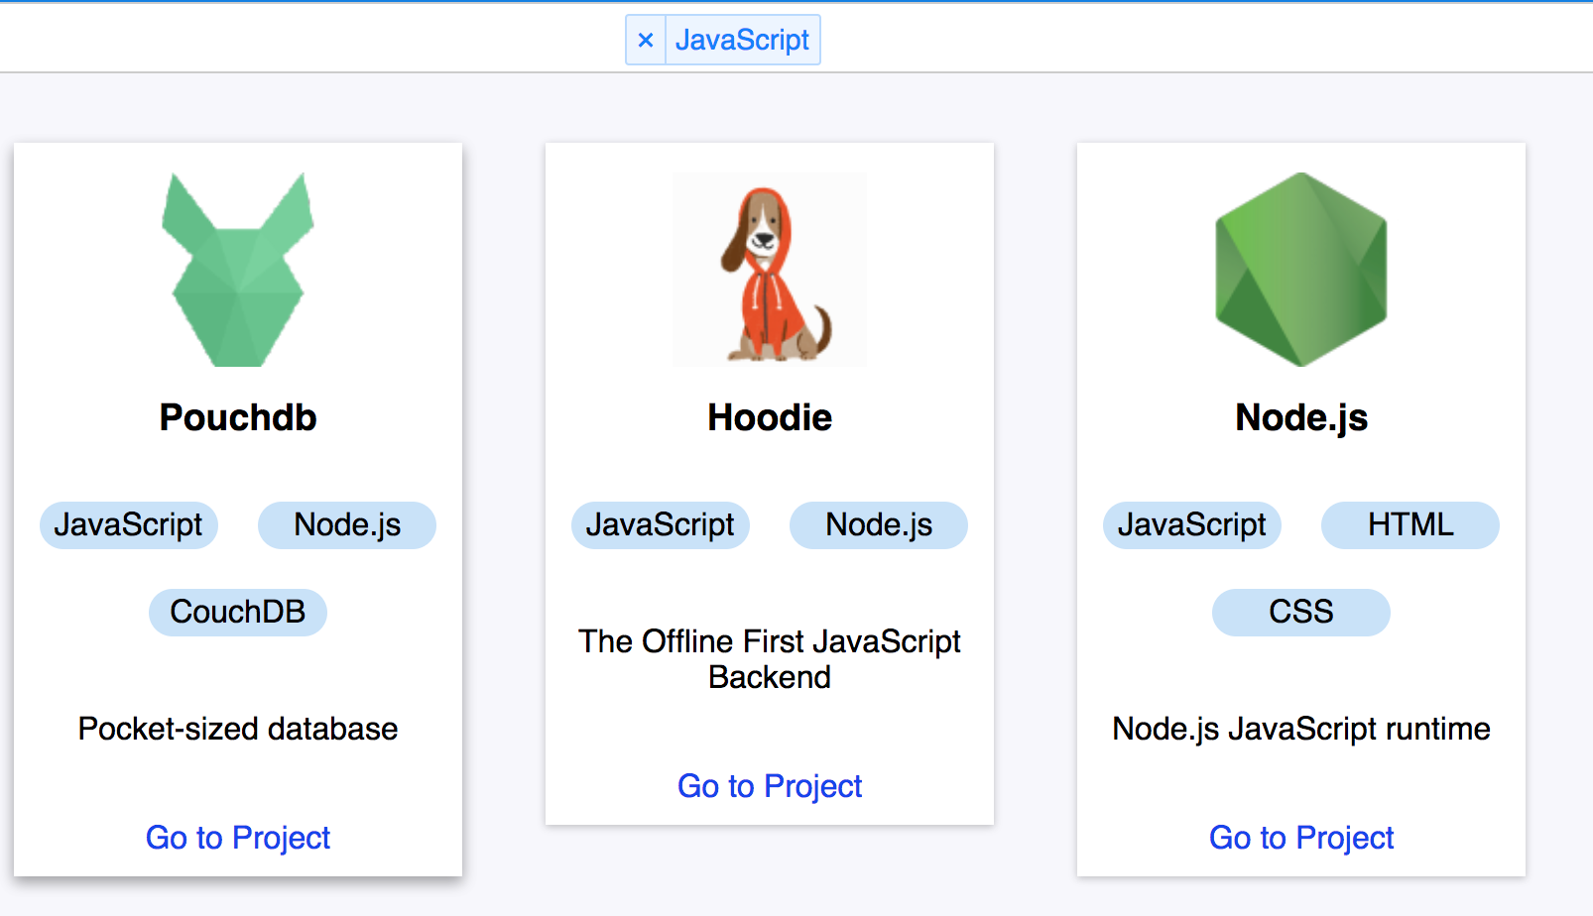Open Go to Project link for Pouchdb
This screenshot has height=916, width=1593.
click(238, 838)
